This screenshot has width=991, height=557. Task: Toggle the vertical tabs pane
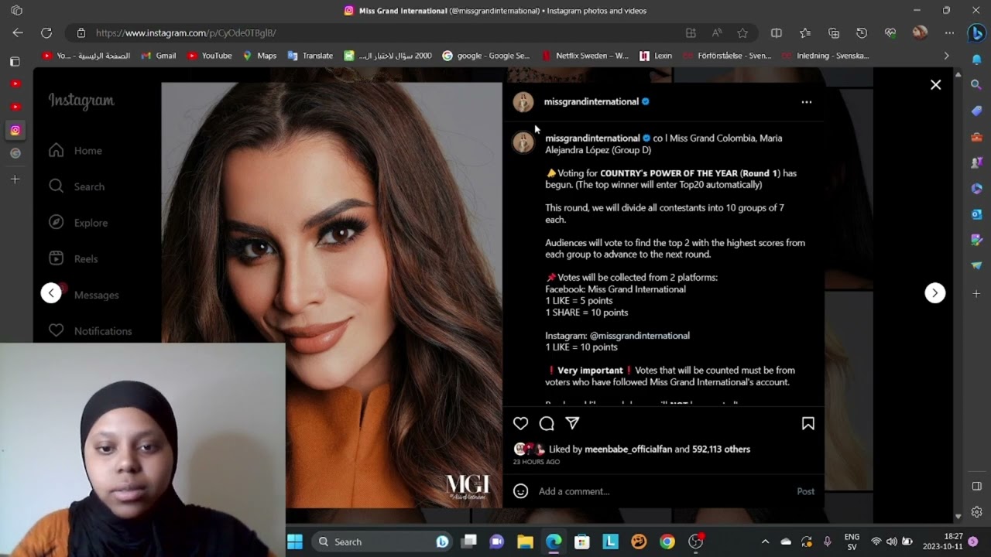[x=15, y=61]
